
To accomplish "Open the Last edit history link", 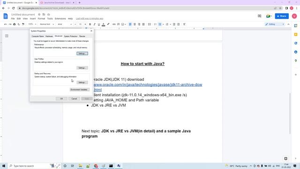I will point(90,19).
